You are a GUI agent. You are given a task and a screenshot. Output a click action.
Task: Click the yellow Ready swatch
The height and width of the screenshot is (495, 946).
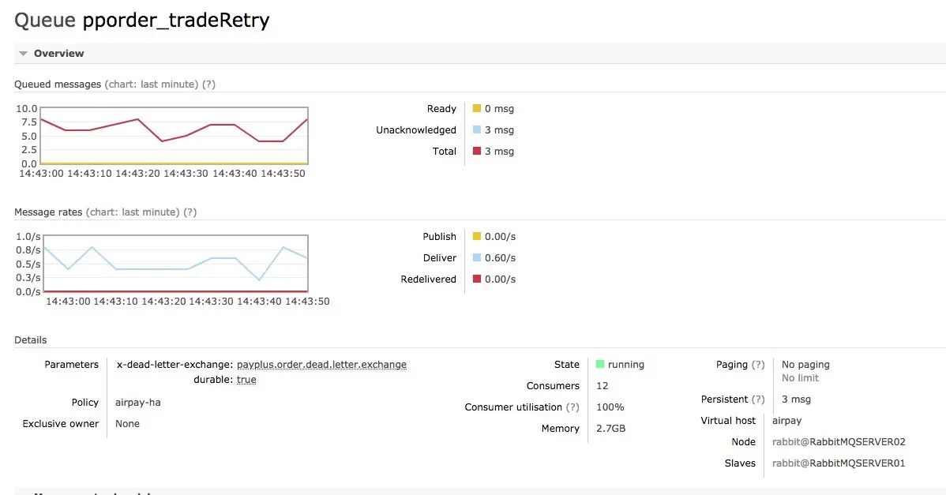pos(477,108)
